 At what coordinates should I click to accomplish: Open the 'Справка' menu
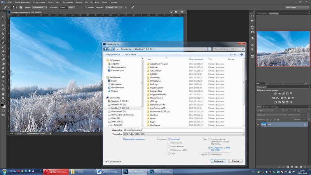pos(113,2)
